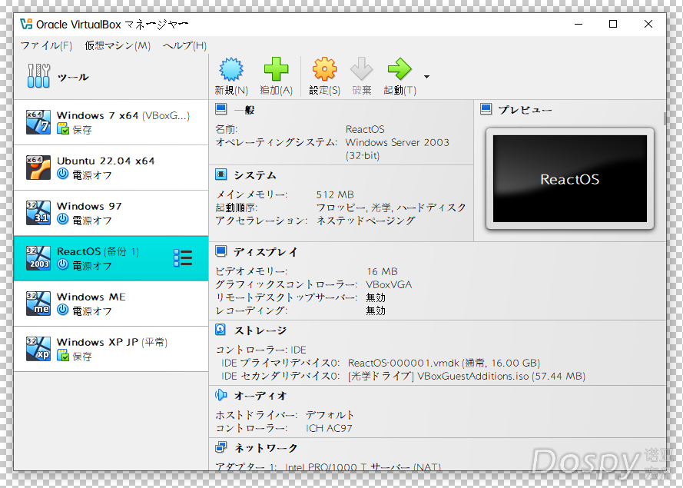Open Settings (設定) gear icon
The height and width of the screenshot is (488, 683).
324,69
